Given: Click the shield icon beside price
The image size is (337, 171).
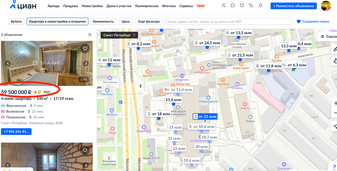Looking at the screenshot, I should pyautogui.click(x=35, y=92).
